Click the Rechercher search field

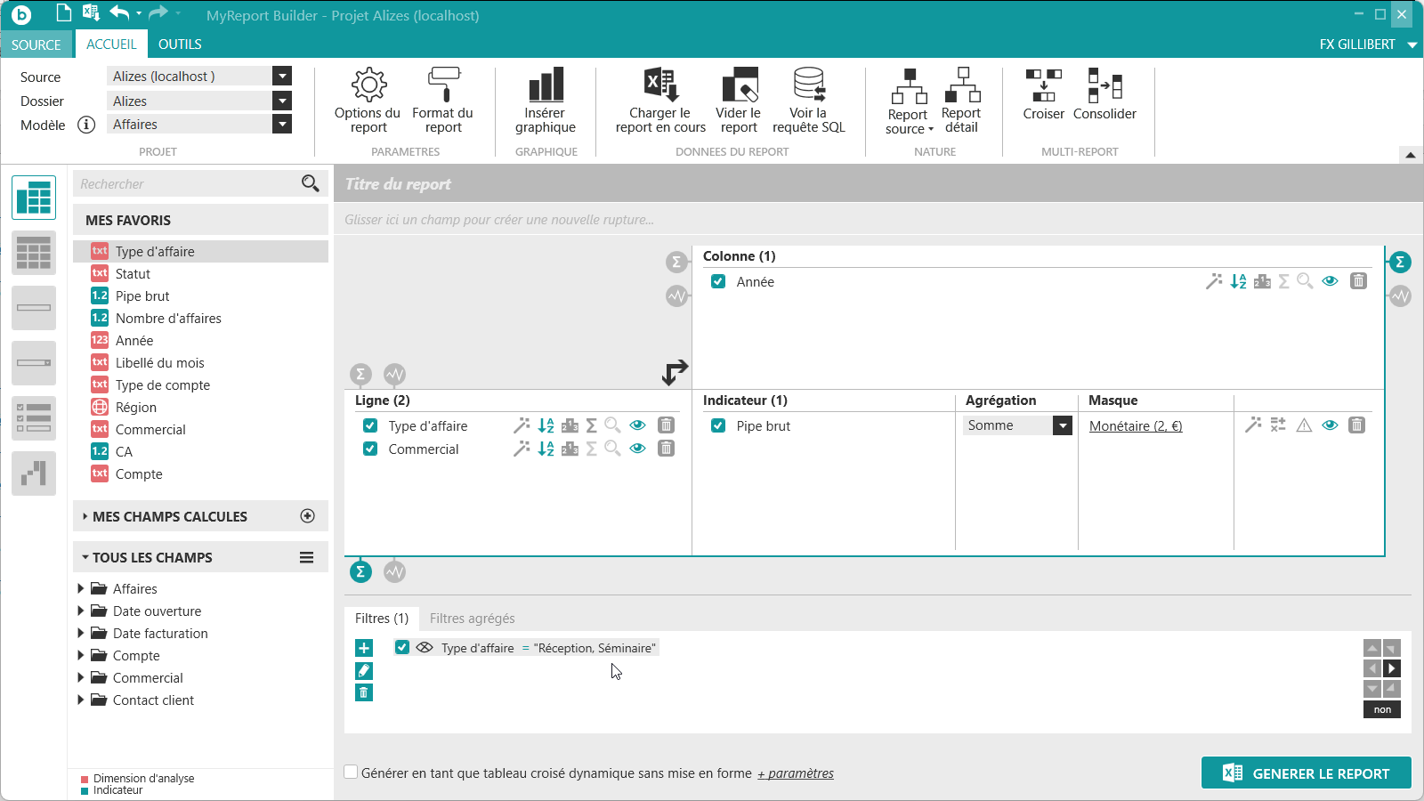pyautogui.click(x=189, y=184)
